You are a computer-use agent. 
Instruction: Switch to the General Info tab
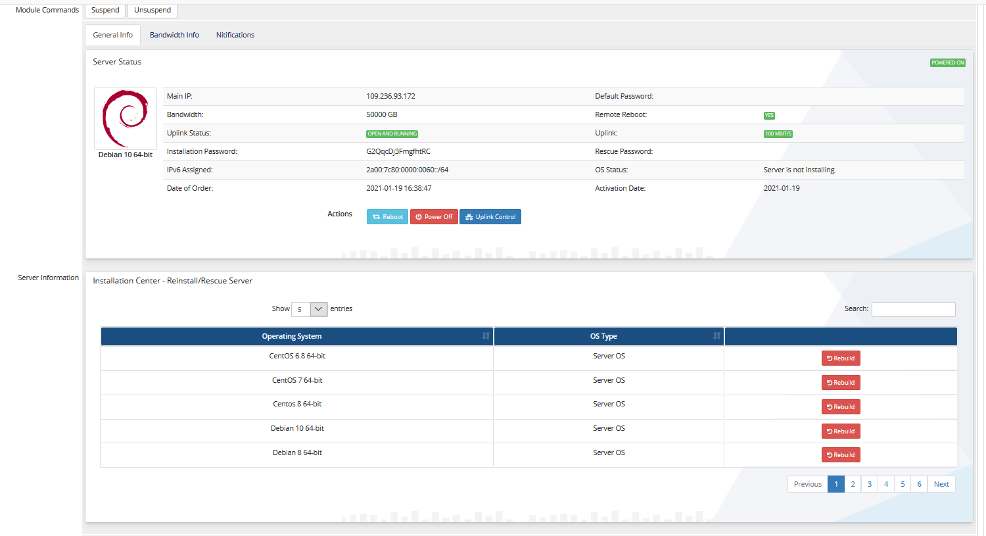[112, 36]
